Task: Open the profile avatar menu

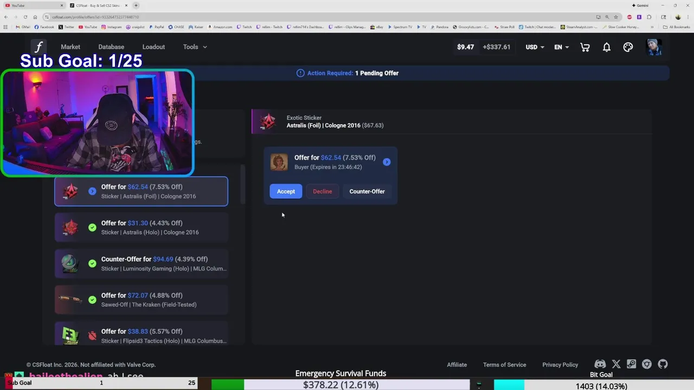Action: click(x=654, y=47)
